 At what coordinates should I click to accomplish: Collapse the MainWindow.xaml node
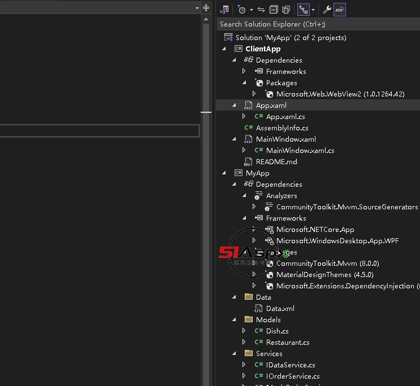click(x=234, y=139)
